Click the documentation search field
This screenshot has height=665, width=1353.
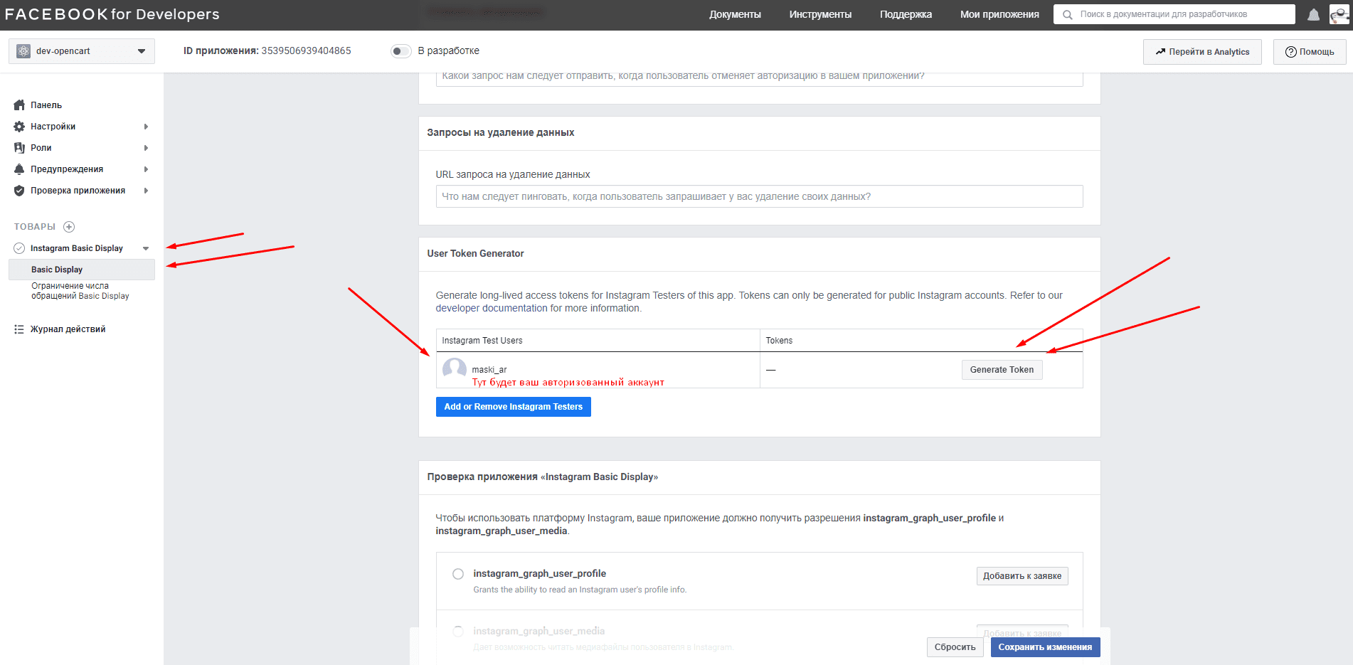click(1174, 14)
